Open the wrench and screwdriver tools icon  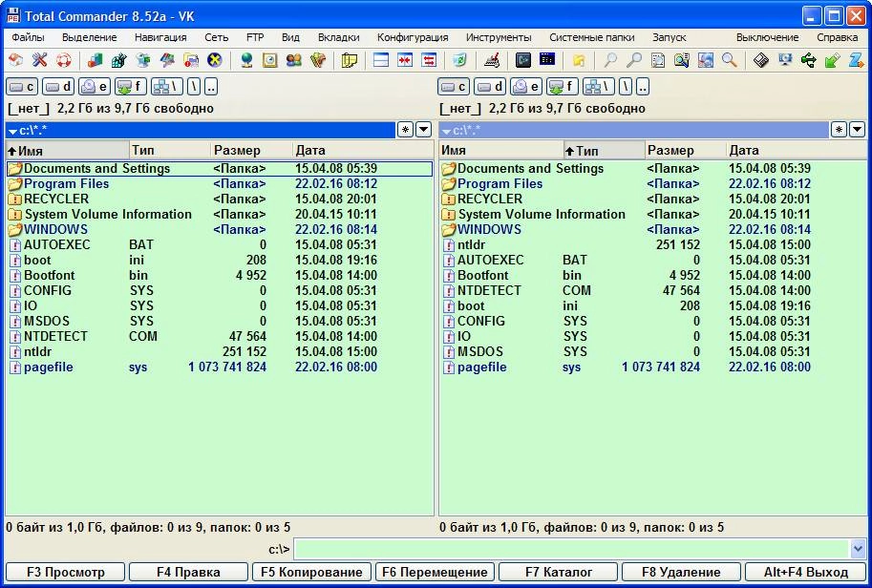pos(39,59)
